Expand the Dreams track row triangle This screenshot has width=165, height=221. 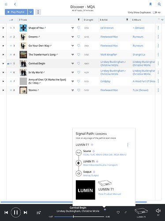[x=3, y=37]
